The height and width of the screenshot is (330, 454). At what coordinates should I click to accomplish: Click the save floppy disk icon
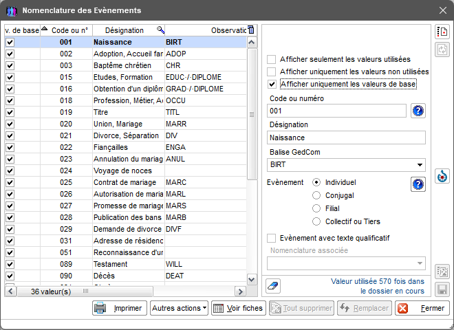coord(442,289)
